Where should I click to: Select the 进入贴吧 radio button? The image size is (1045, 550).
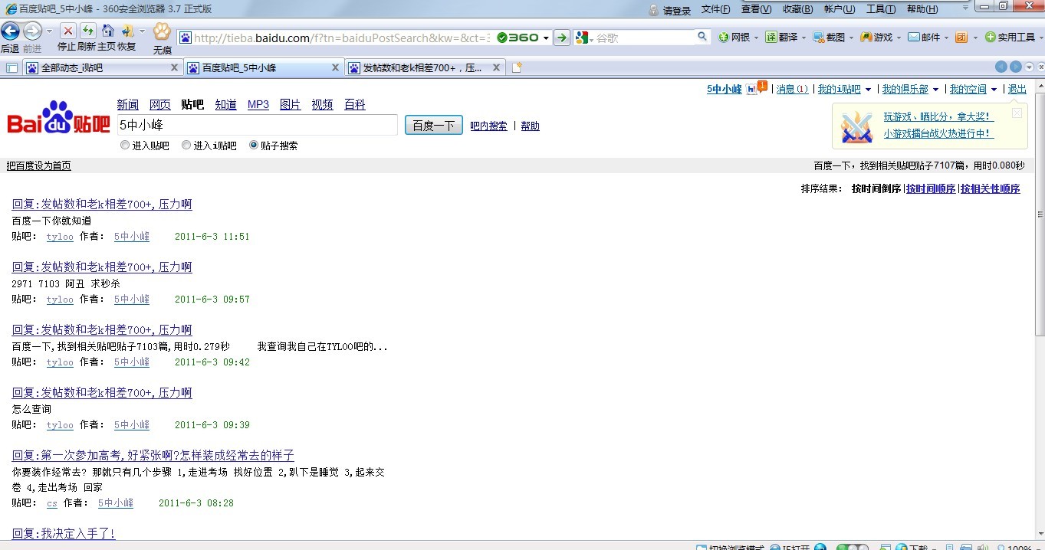point(125,145)
